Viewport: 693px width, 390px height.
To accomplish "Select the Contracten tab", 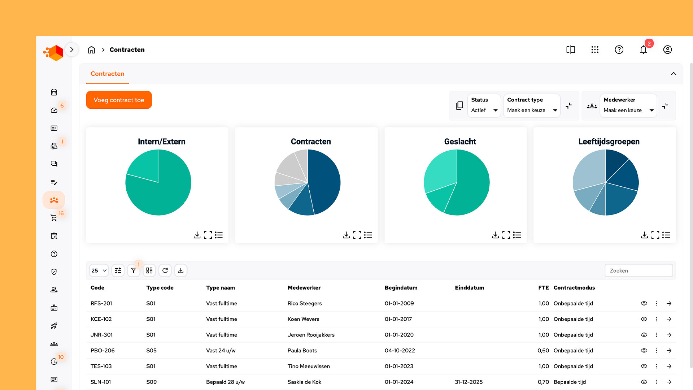I will point(108,74).
